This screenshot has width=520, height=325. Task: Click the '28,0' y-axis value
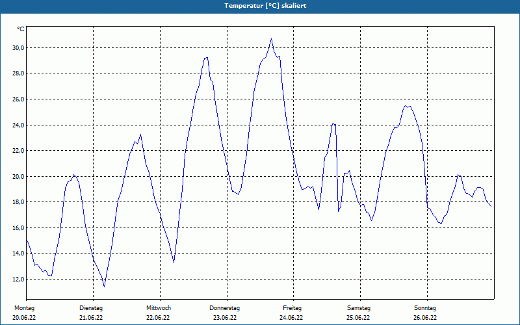[x=18, y=73]
